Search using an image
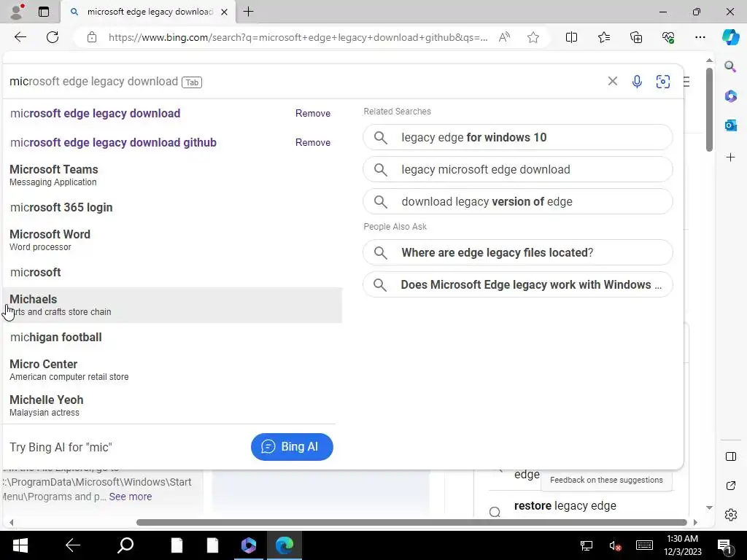 [x=662, y=82]
